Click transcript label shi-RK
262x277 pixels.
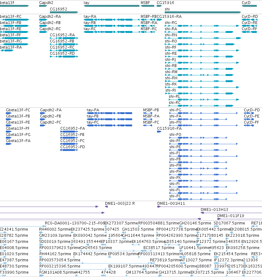171,84
